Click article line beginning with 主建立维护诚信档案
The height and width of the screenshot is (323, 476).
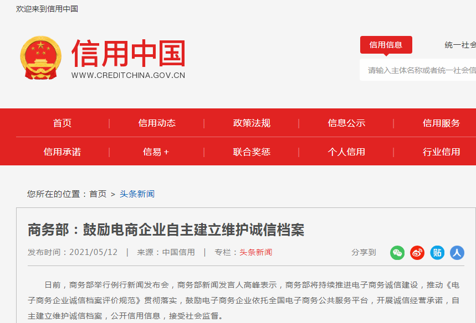click(x=126, y=316)
